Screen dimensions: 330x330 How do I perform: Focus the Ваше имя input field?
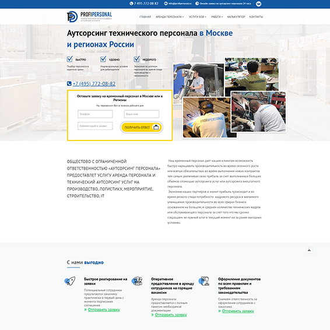pos(142,114)
